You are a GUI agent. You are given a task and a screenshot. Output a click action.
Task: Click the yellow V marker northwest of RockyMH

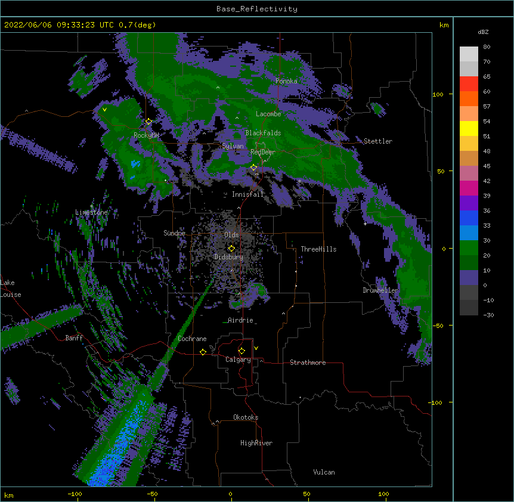104,110
